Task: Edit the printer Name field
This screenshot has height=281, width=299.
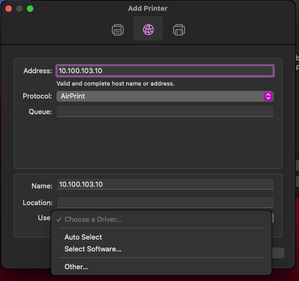Action: click(165, 185)
